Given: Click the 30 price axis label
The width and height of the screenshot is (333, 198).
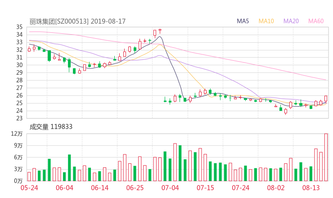Looking at the screenshot, I should pyautogui.click(x=19, y=65).
